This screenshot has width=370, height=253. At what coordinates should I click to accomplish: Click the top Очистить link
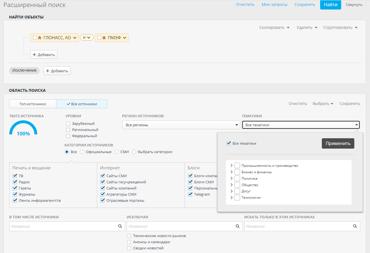point(245,4)
